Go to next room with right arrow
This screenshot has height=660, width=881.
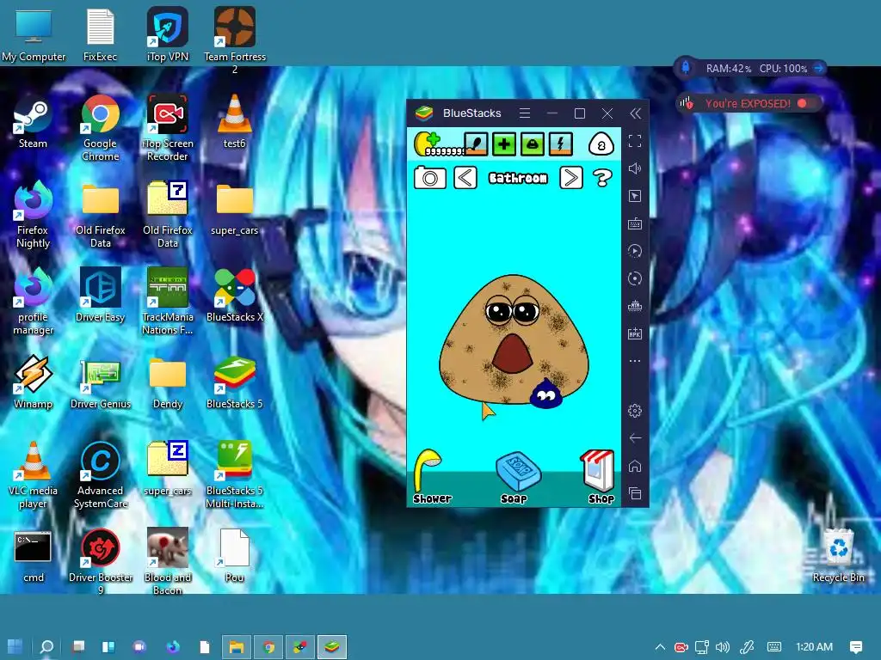tap(571, 178)
